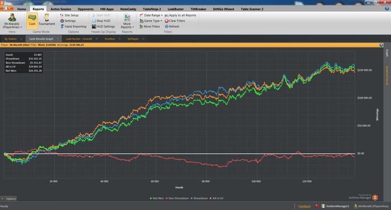This screenshot has width=391, height=210.
Task: Open the SitNGo Wizard tab
Action: tap(223, 9)
